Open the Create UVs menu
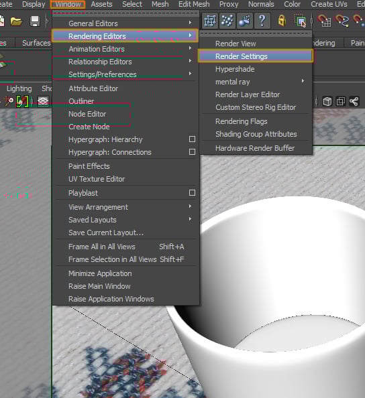Viewport: 365px width, 398px height. 329,4
